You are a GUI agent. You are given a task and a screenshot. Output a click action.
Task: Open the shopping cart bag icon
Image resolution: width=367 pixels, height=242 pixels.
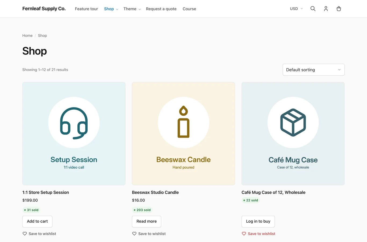coord(339,9)
